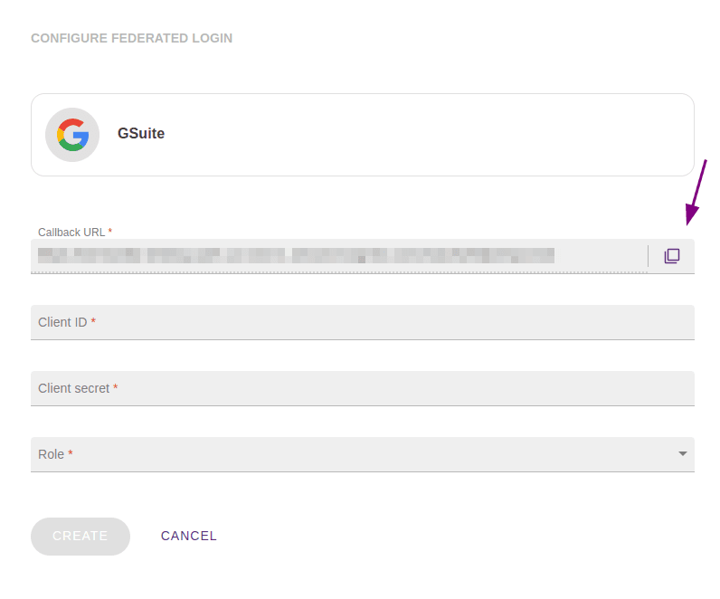Click the Role placeholder label
Viewport: 720px width, 599px height.
(51, 454)
